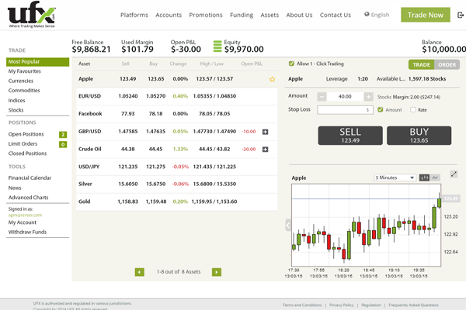Limit Orders count badge 0
This screenshot has height=310, width=466.
63,144
